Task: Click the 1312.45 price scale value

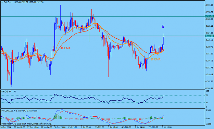Action: pyautogui.click(x=210, y=68)
